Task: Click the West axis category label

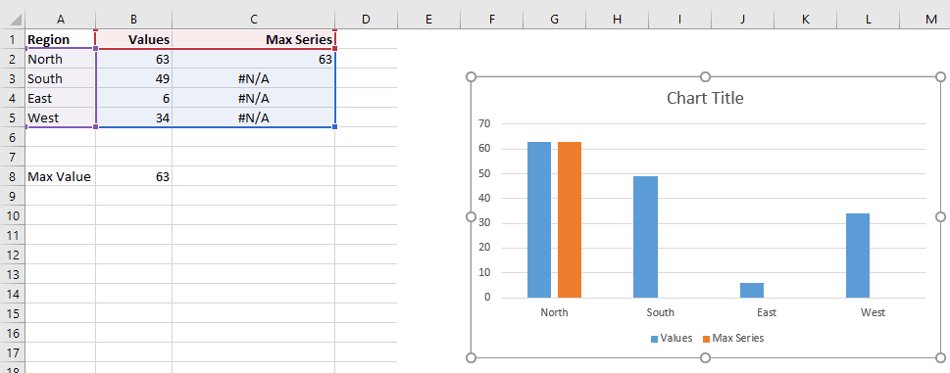Action: point(874,312)
